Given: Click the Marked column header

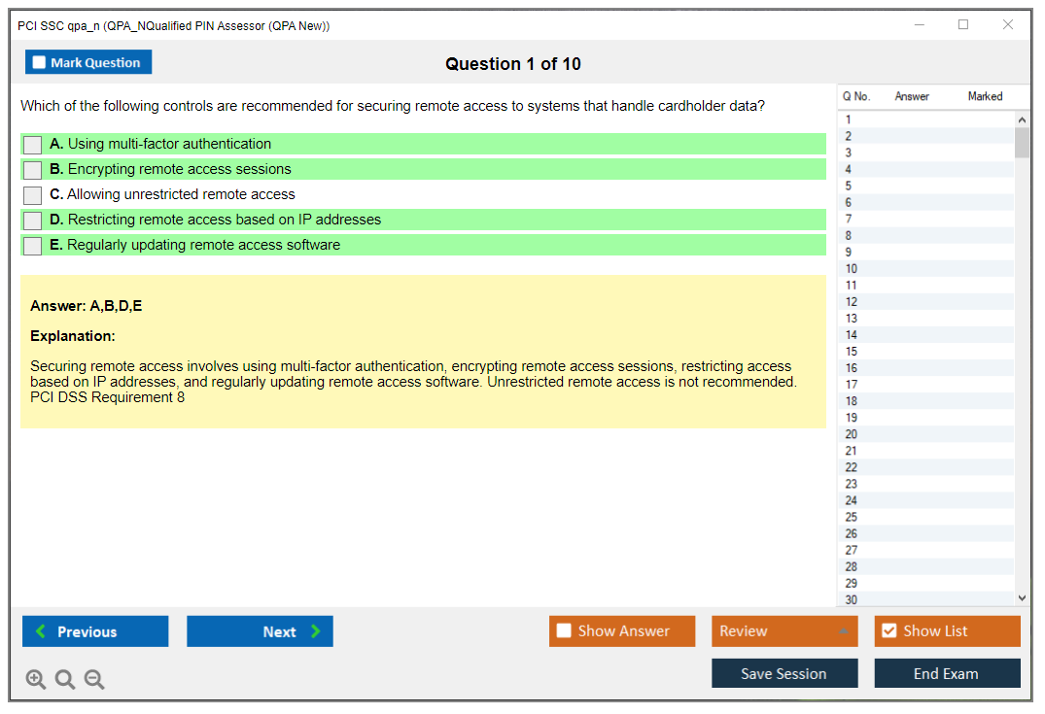Looking at the screenshot, I should tap(985, 96).
